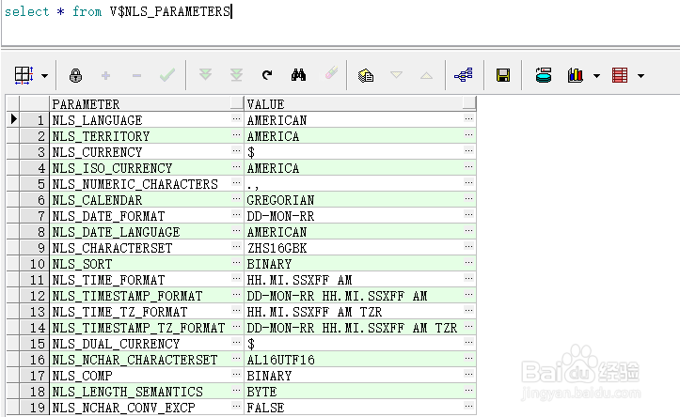Open ellipsis editor for NLS_LANGUAGE parameter cell

[x=236, y=118]
